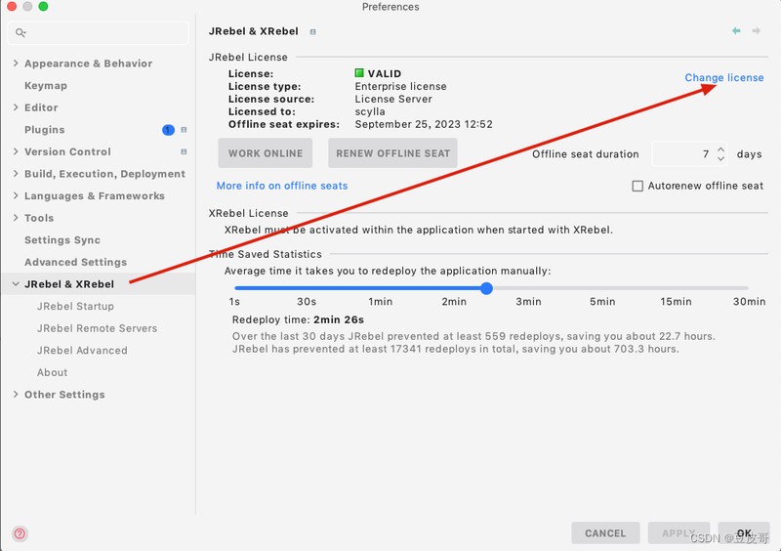The image size is (781, 551).
Task: Click the expiry date 'September 25, 2023 12:52'
Action: point(424,124)
